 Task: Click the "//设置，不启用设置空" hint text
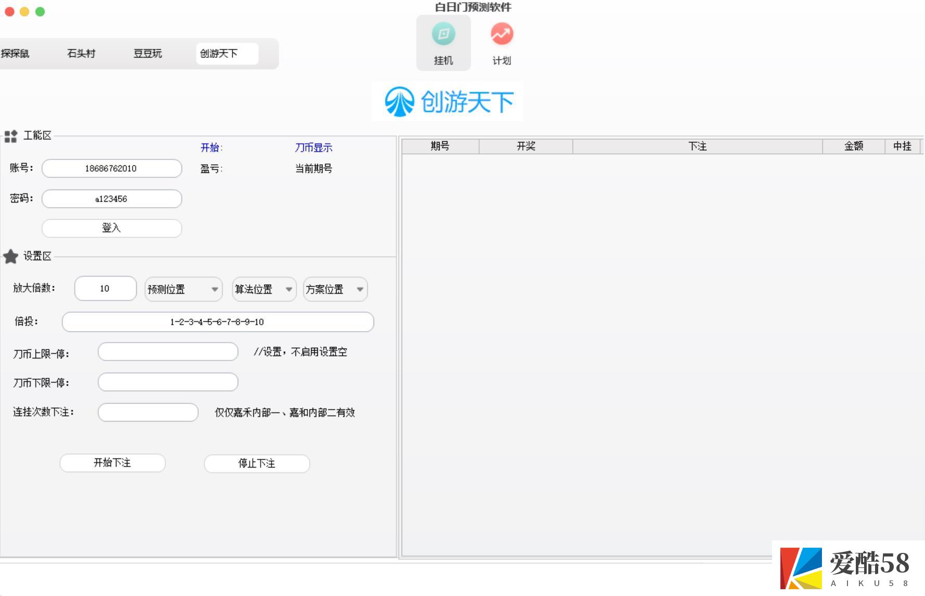(x=301, y=352)
